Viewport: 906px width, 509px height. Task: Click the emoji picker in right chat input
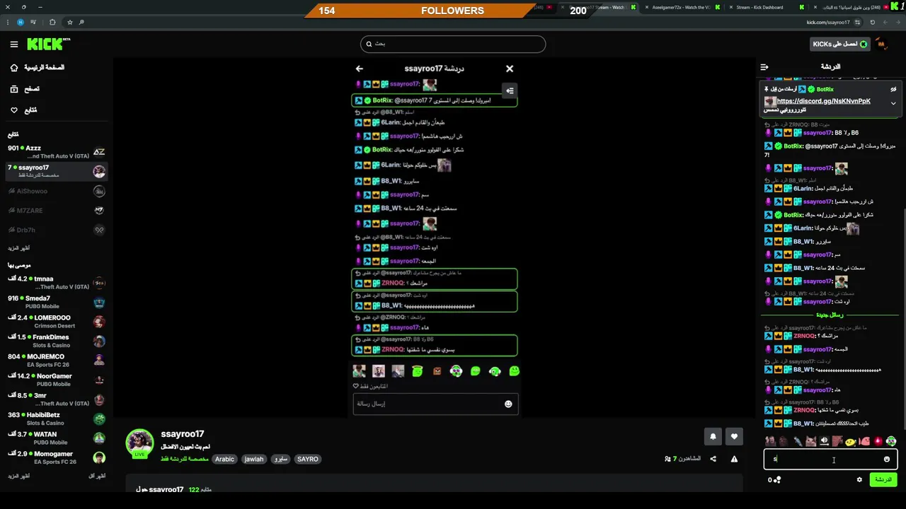(887, 460)
